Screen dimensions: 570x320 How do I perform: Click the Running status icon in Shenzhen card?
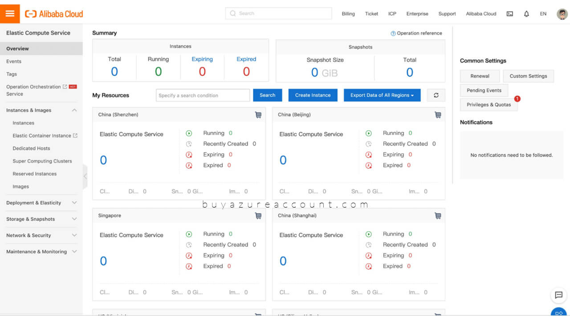point(189,133)
